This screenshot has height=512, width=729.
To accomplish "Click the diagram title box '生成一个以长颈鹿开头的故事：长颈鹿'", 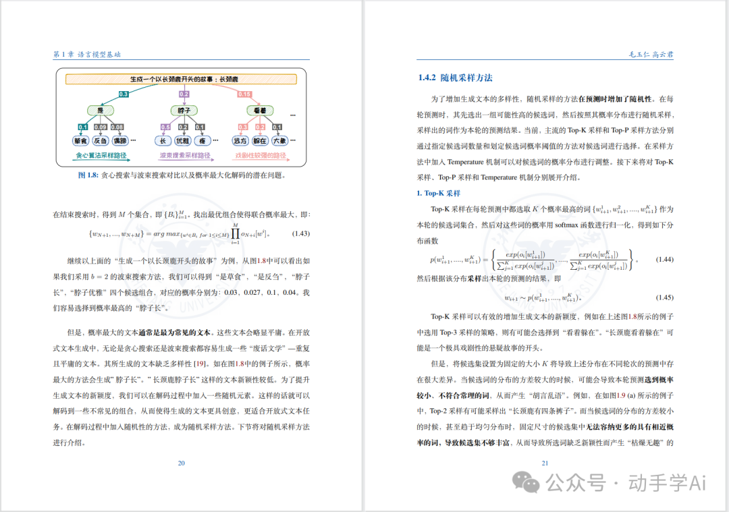I will click(181, 79).
